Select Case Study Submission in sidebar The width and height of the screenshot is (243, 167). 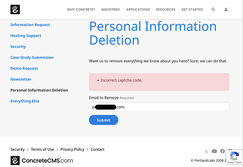tap(32, 57)
